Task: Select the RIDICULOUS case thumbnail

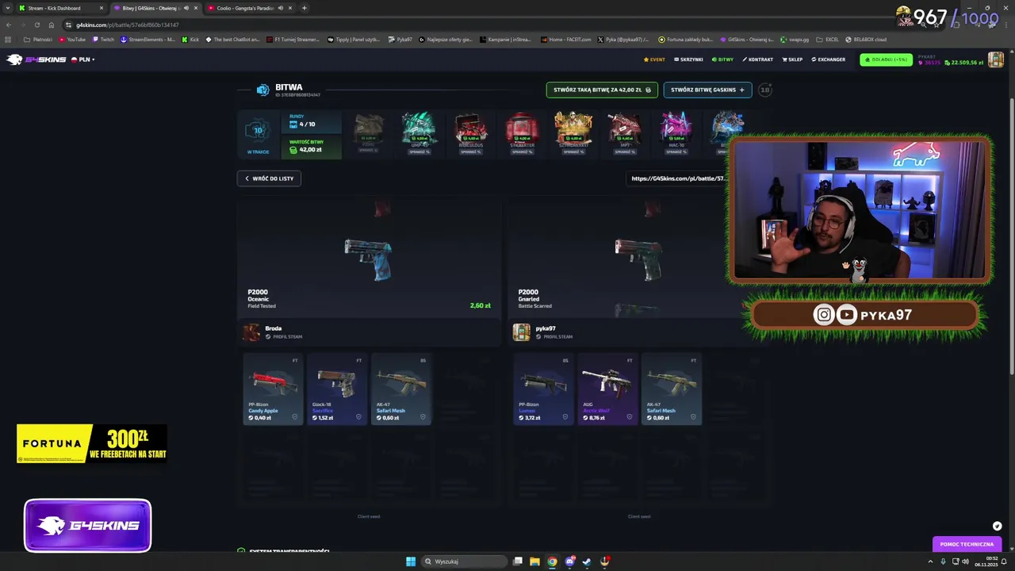Action: pyautogui.click(x=470, y=128)
